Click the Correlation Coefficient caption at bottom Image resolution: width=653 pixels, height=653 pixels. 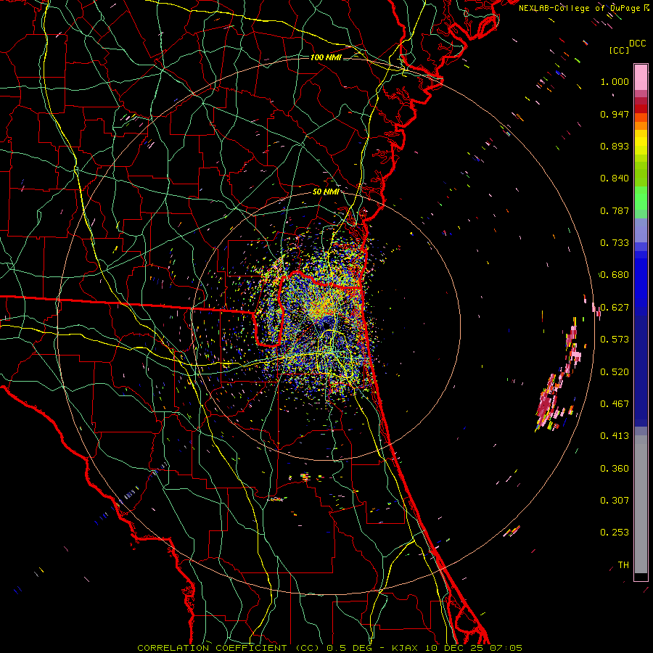[x=330, y=648]
